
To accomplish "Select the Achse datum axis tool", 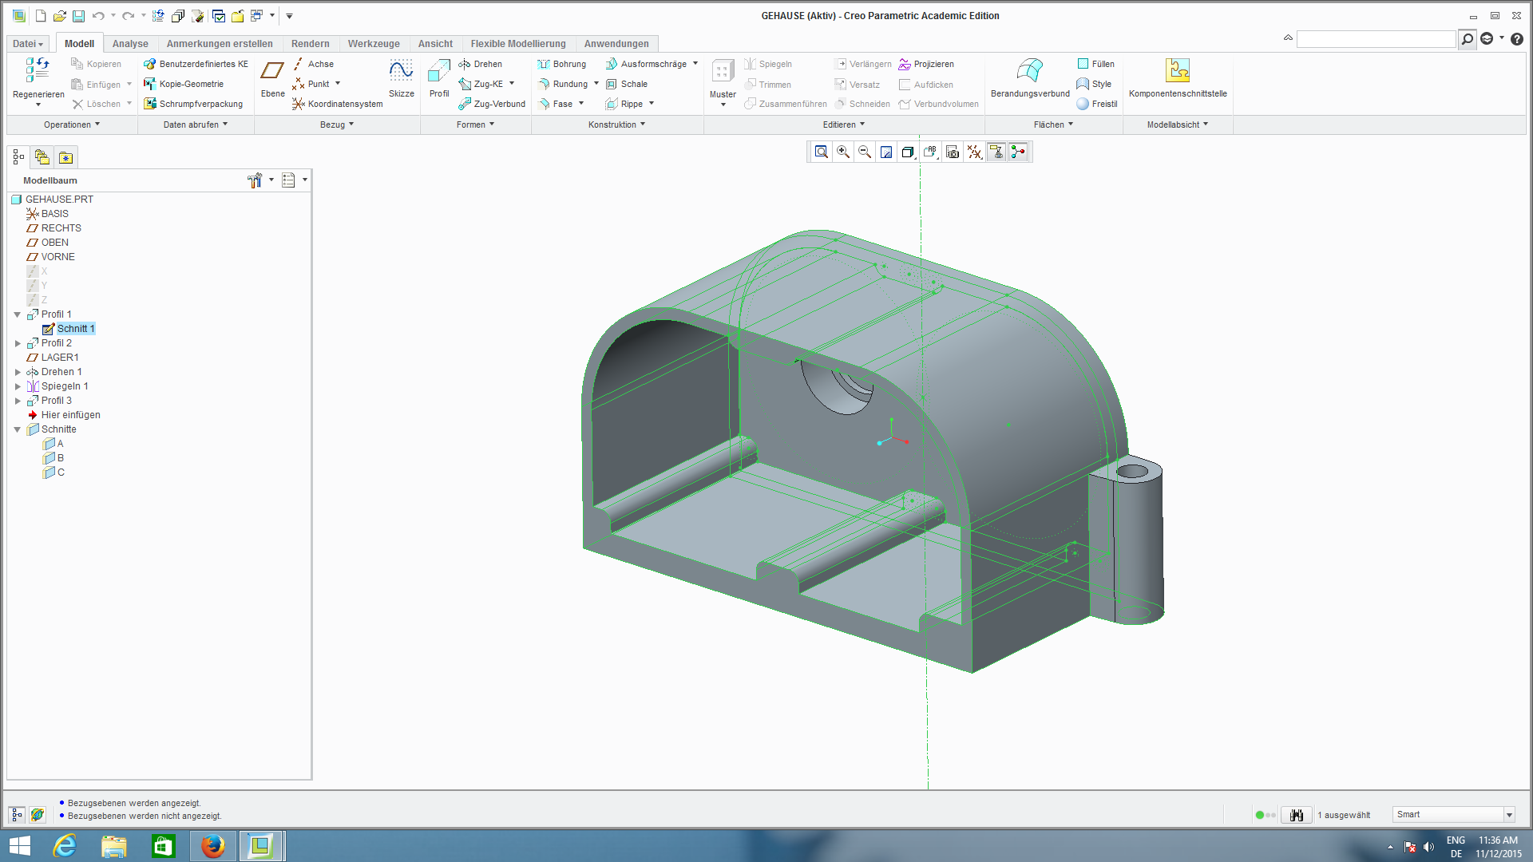I will pyautogui.click(x=313, y=64).
